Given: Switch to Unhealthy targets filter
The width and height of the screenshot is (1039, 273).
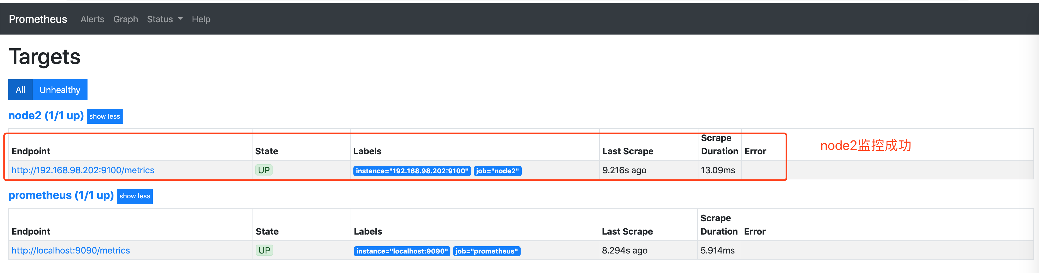Looking at the screenshot, I should (60, 89).
